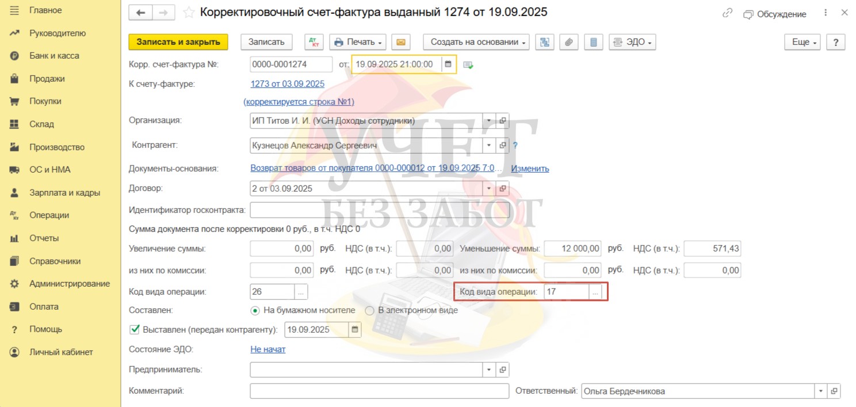Navigate forward with the right arrow
Image resolution: width=856 pixels, height=407 pixels.
163,13
